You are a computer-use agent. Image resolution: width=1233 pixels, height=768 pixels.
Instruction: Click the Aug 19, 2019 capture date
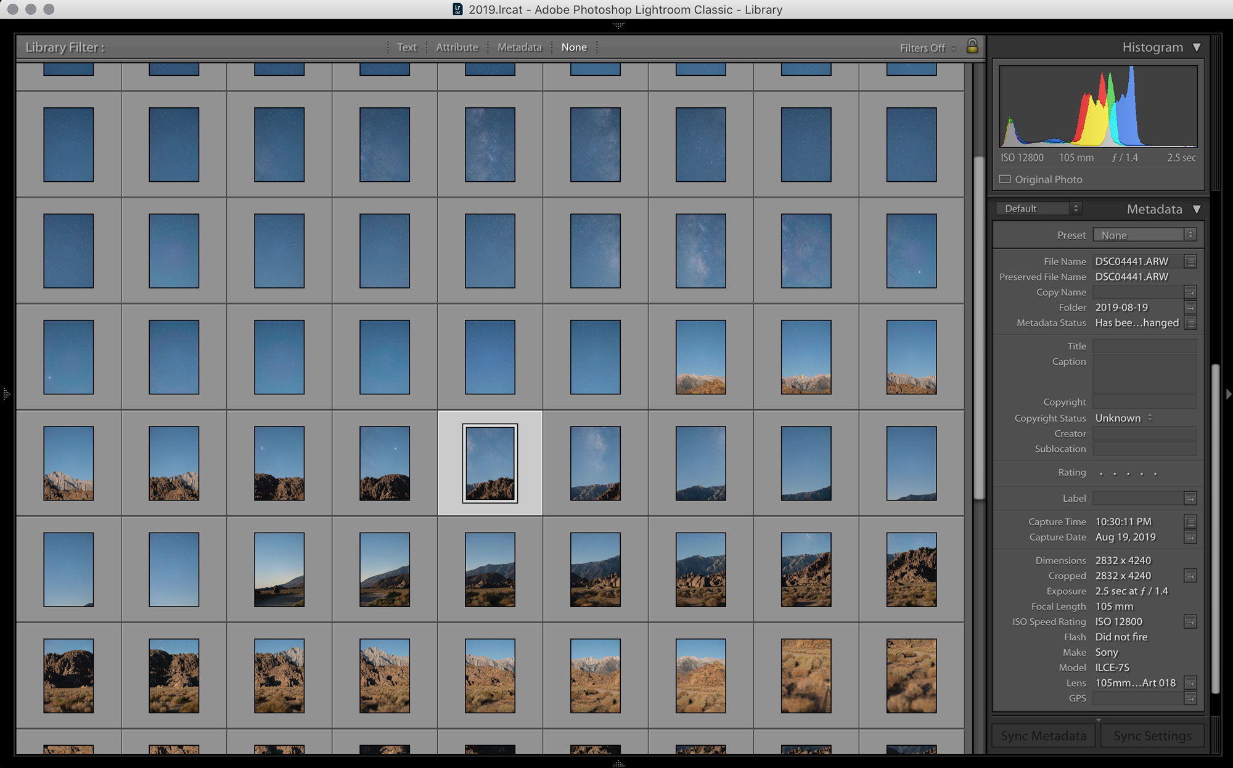1125,537
